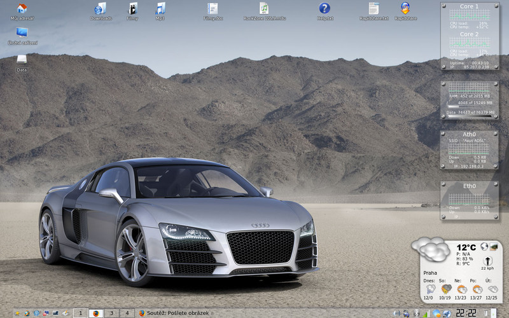Click the Dnes forecast rain icon
This screenshot has width=509, height=318.
click(x=431, y=289)
